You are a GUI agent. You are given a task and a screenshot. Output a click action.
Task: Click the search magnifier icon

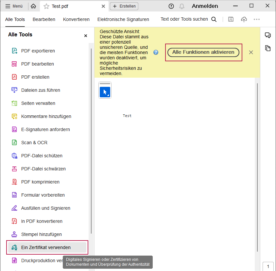214,19
